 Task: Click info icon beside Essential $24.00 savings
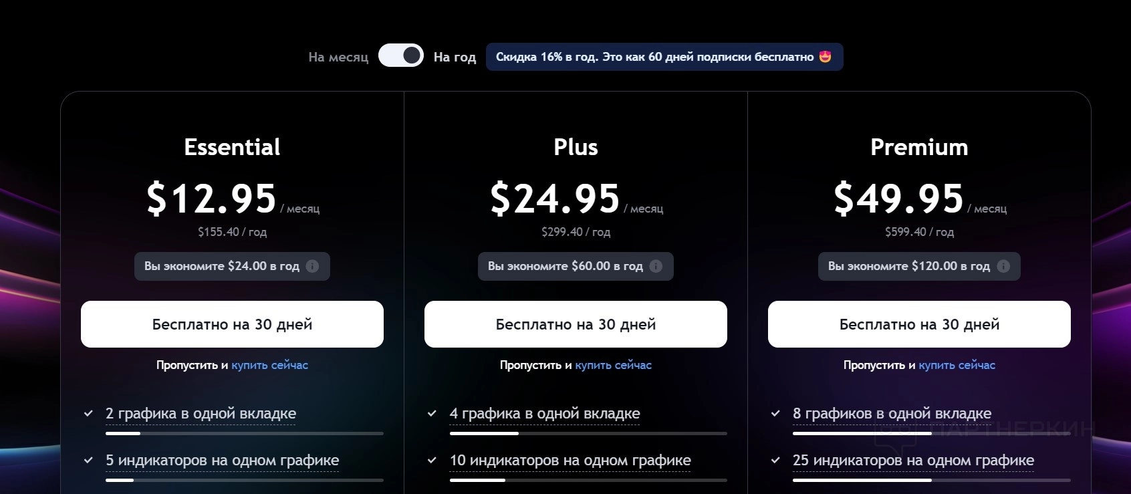click(x=312, y=266)
